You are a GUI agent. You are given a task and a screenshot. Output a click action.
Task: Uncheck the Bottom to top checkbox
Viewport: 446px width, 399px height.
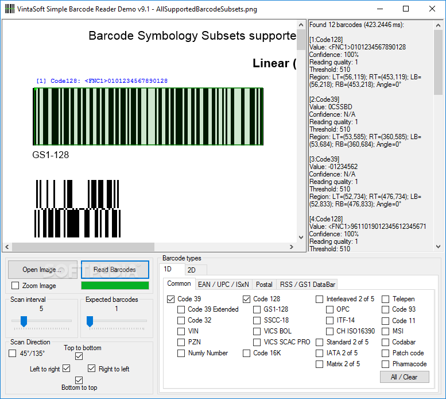point(79,380)
